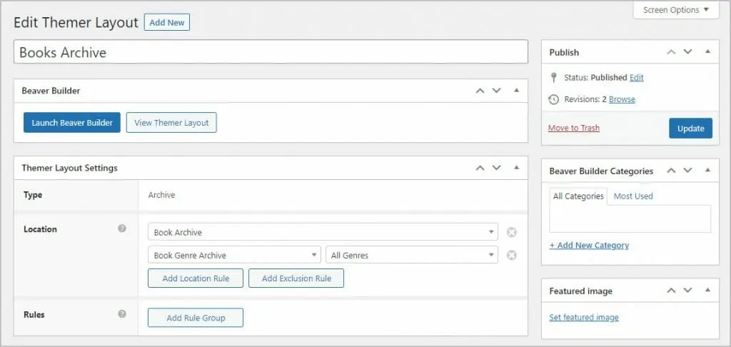Screen dimensions: 731x347
Task: Click the Archive type value
Action: (161, 195)
